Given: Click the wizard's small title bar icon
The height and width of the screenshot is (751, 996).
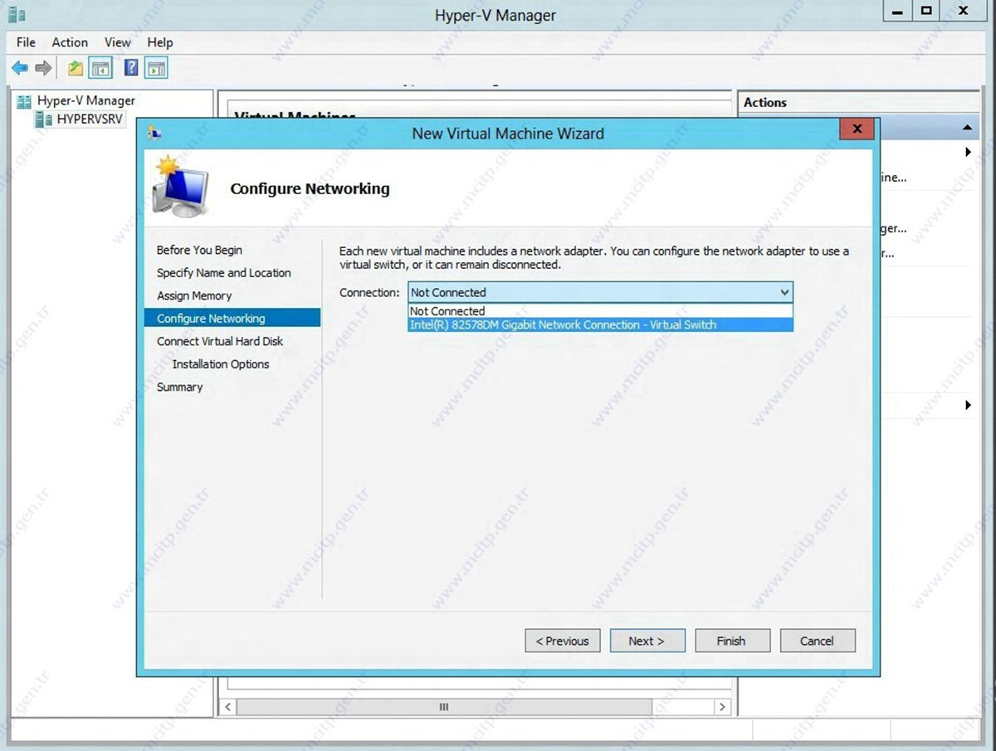Looking at the screenshot, I should (154, 133).
